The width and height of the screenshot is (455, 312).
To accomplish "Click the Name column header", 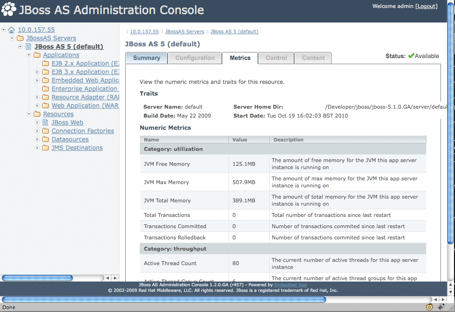I will click(184, 140).
